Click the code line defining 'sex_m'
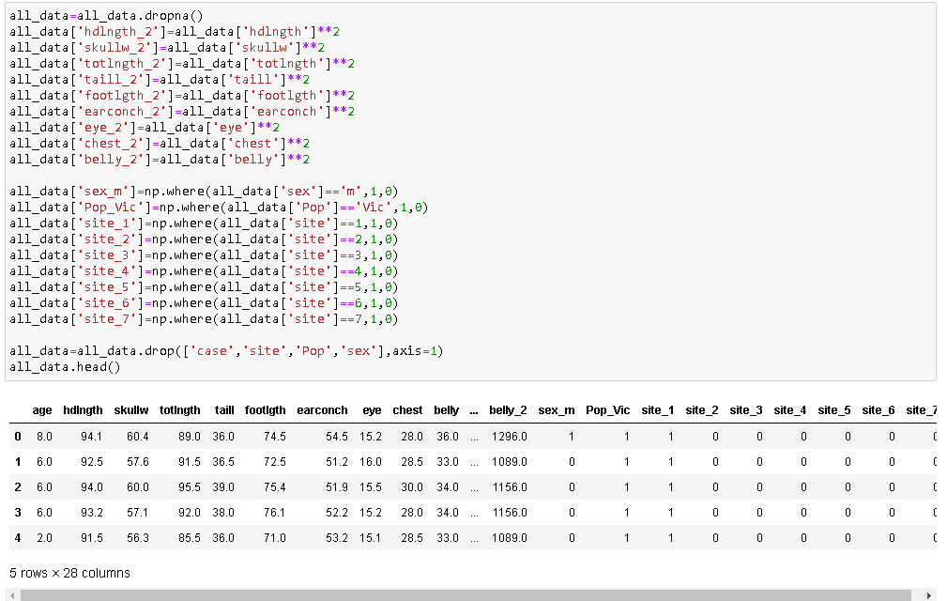 point(205,192)
